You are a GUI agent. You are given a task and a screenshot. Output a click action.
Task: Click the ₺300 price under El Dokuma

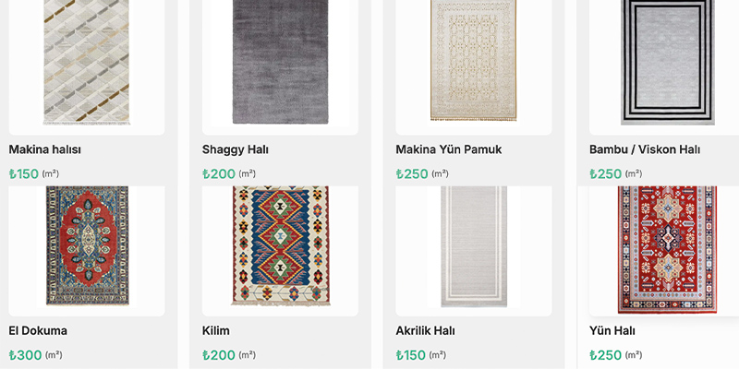[26, 355]
